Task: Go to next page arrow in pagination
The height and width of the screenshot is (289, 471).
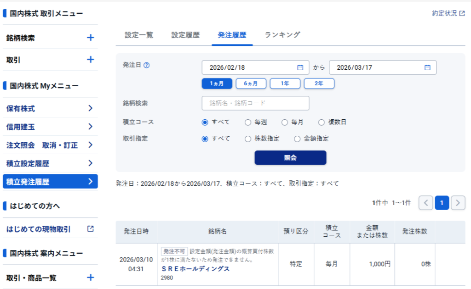Action: 458,203
